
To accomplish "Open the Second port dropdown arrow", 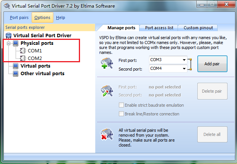I will [184, 69].
